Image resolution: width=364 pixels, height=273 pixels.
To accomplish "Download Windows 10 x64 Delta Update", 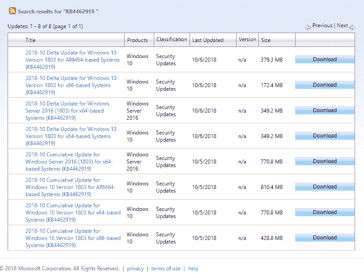I will [325, 136].
